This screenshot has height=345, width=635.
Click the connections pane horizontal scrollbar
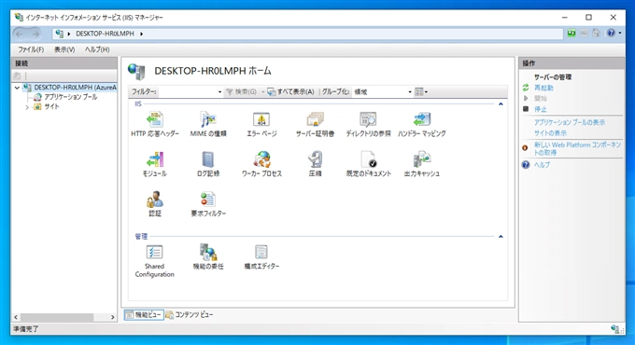(57, 317)
